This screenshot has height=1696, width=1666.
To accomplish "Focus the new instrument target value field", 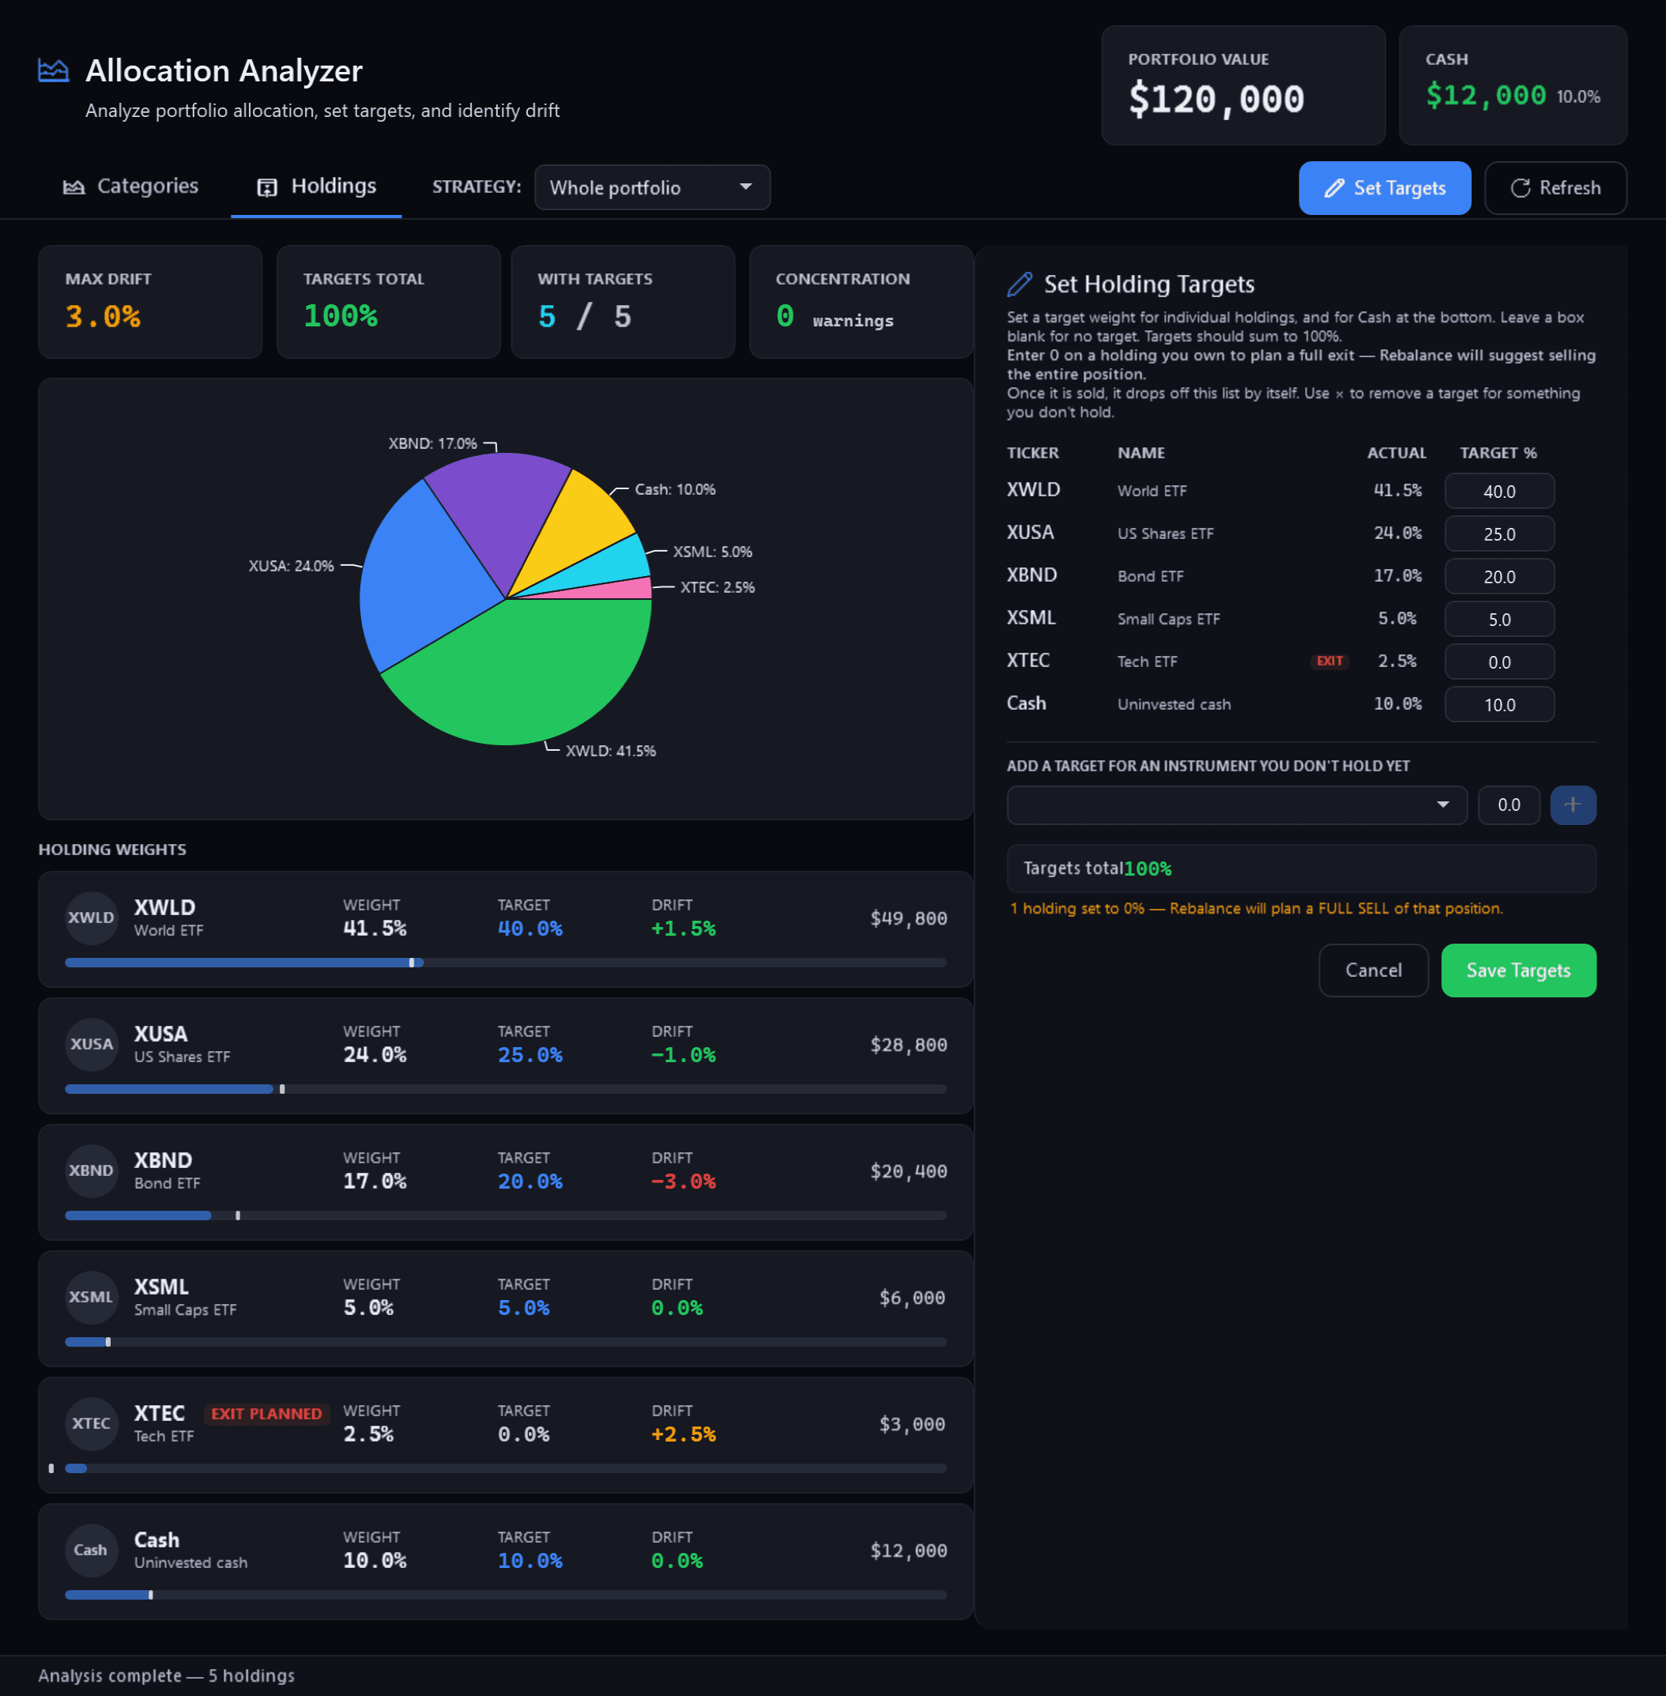I will 1509,805.
